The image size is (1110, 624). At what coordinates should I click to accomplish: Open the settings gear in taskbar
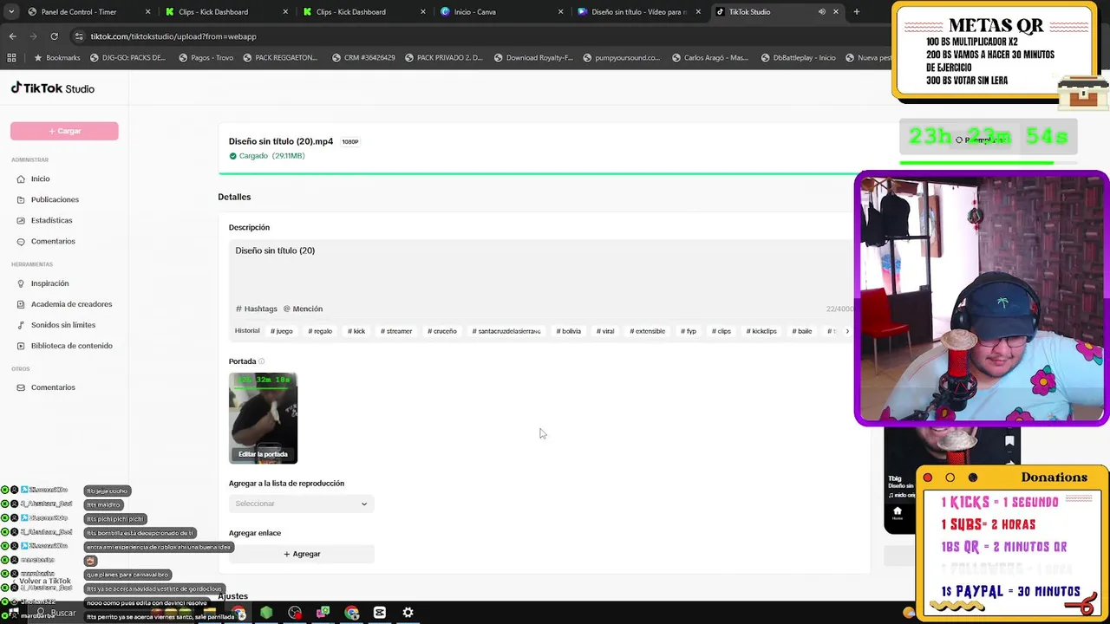pyautogui.click(x=408, y=613)
